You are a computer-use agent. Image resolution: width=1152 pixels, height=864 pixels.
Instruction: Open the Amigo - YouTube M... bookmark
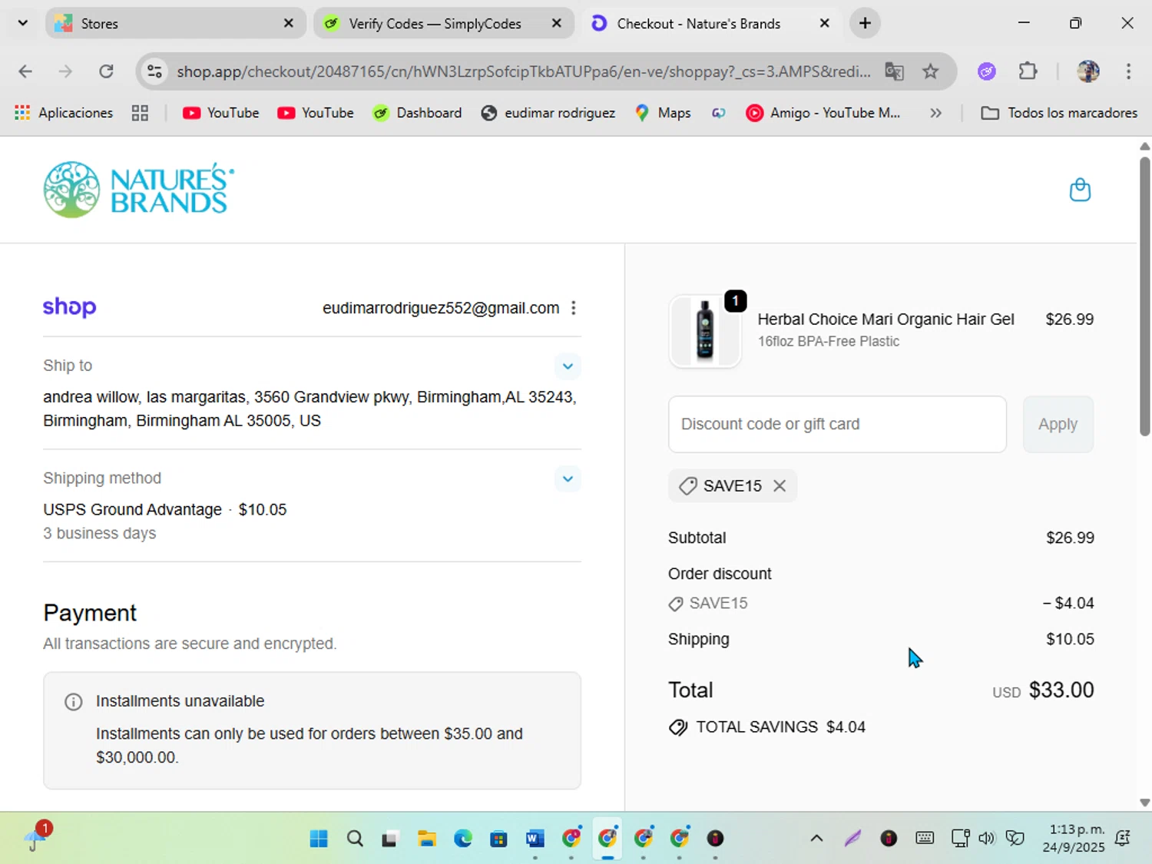click(x=823, y=113)
